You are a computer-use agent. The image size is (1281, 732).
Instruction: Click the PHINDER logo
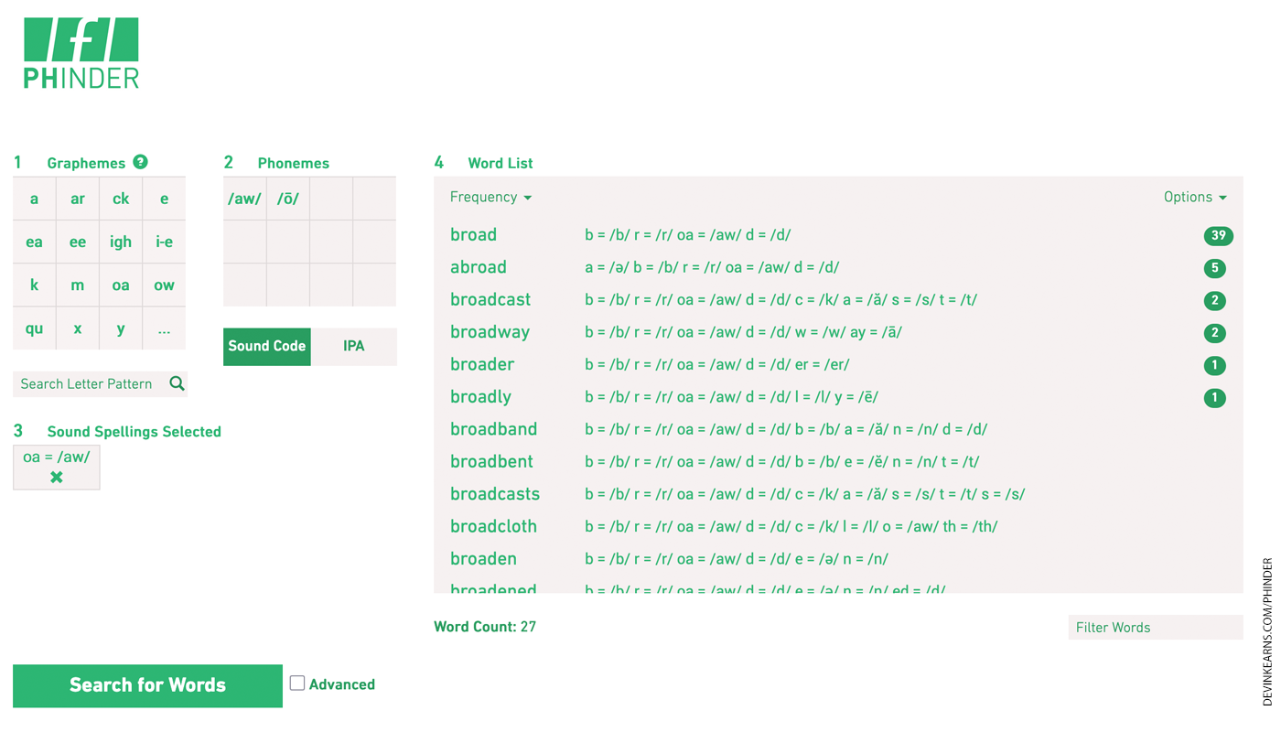(81, 52)
